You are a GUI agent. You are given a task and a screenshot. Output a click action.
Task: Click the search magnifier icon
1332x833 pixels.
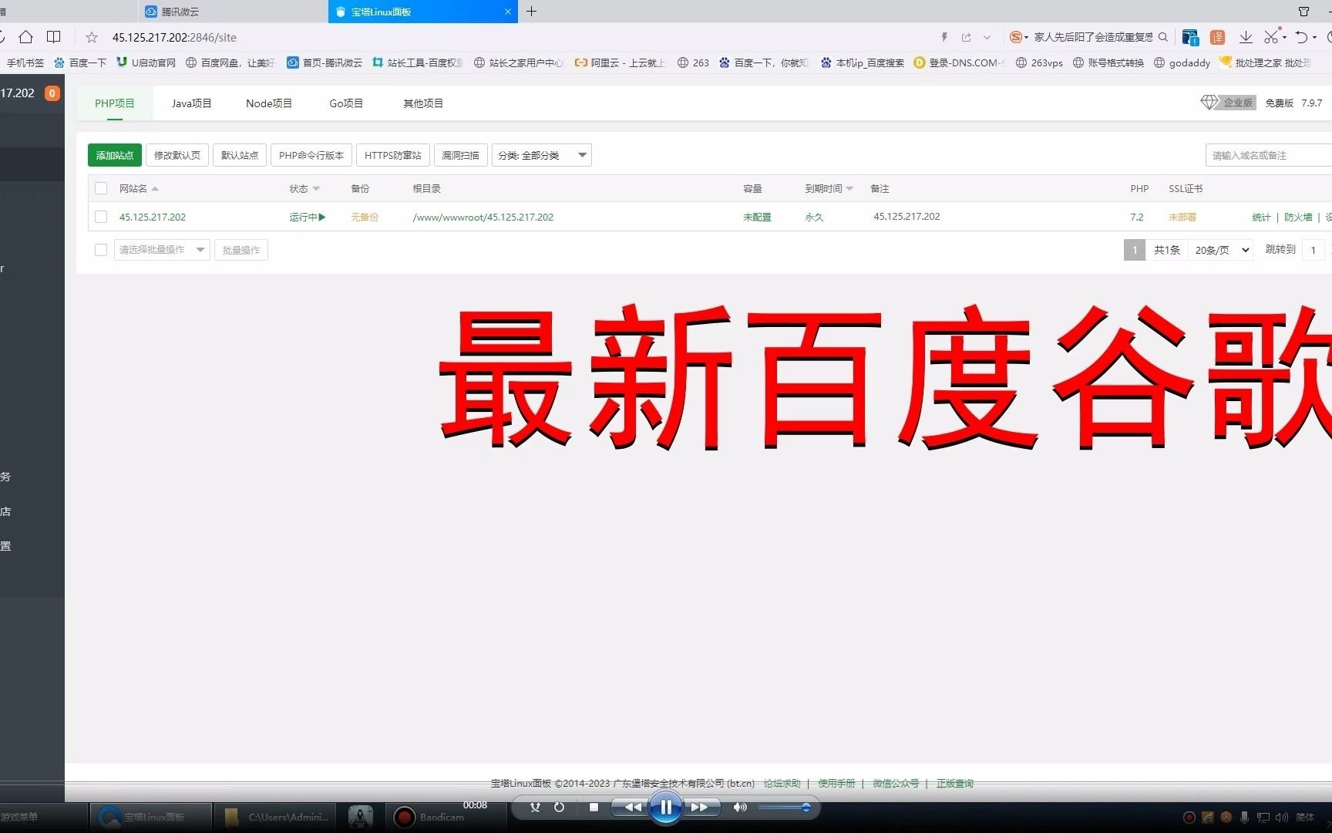[1163, 37]
